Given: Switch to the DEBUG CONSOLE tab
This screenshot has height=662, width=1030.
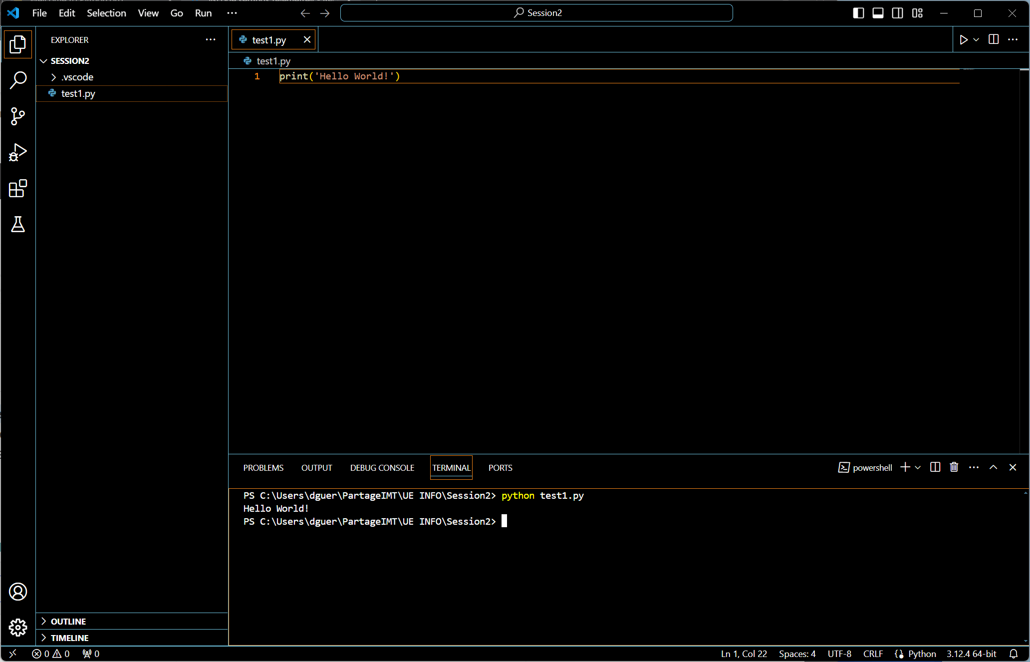Looking at the screenshot, I should coord(382,468).
